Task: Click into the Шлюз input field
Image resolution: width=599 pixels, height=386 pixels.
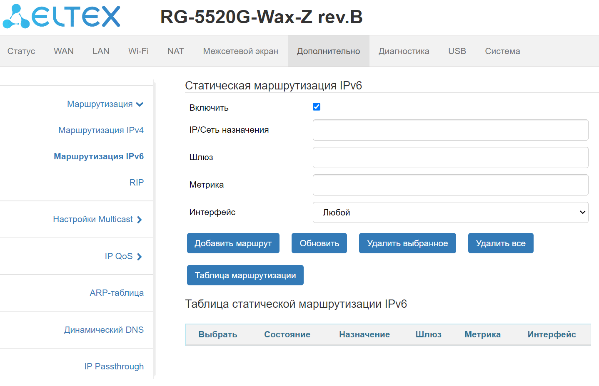Action: click(450, 158)
